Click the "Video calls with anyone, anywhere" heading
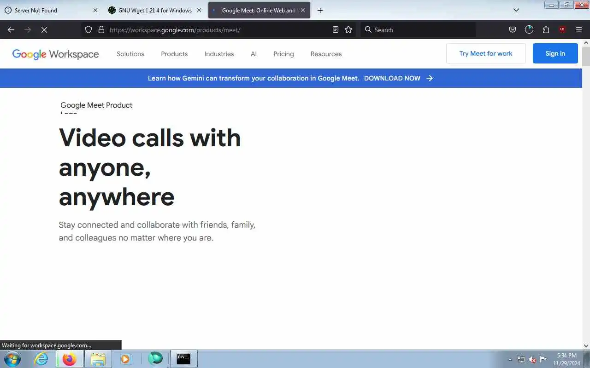 (150, 167)
